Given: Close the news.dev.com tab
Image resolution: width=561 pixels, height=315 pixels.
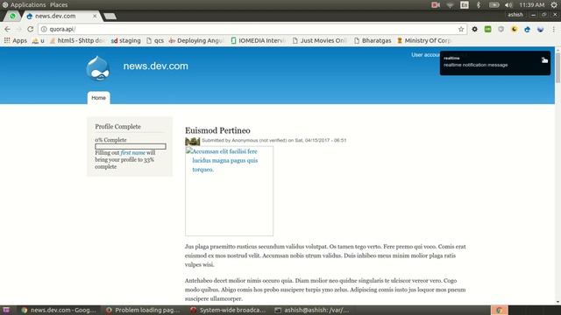Looking at the screenshot, I should 95,16.
